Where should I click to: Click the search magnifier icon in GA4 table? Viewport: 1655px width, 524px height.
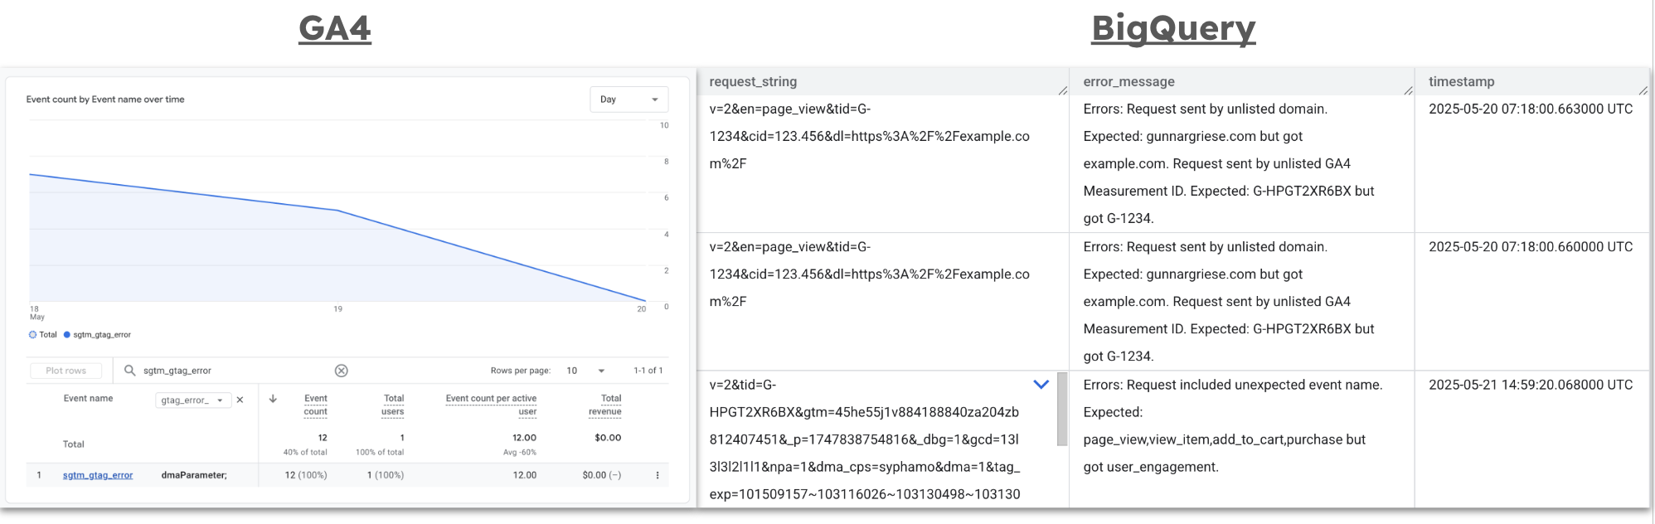click(x=129, y=371)
